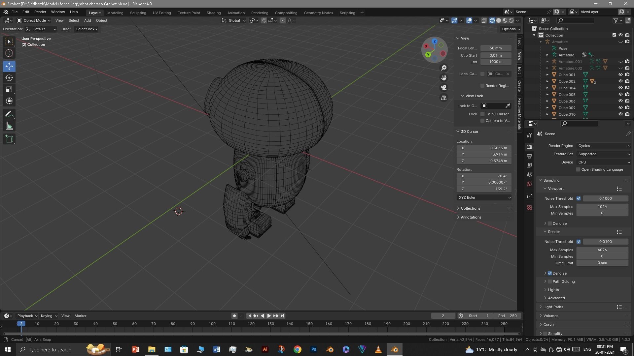
Task: Open the Render menu
Action: (x=40, y=12)
